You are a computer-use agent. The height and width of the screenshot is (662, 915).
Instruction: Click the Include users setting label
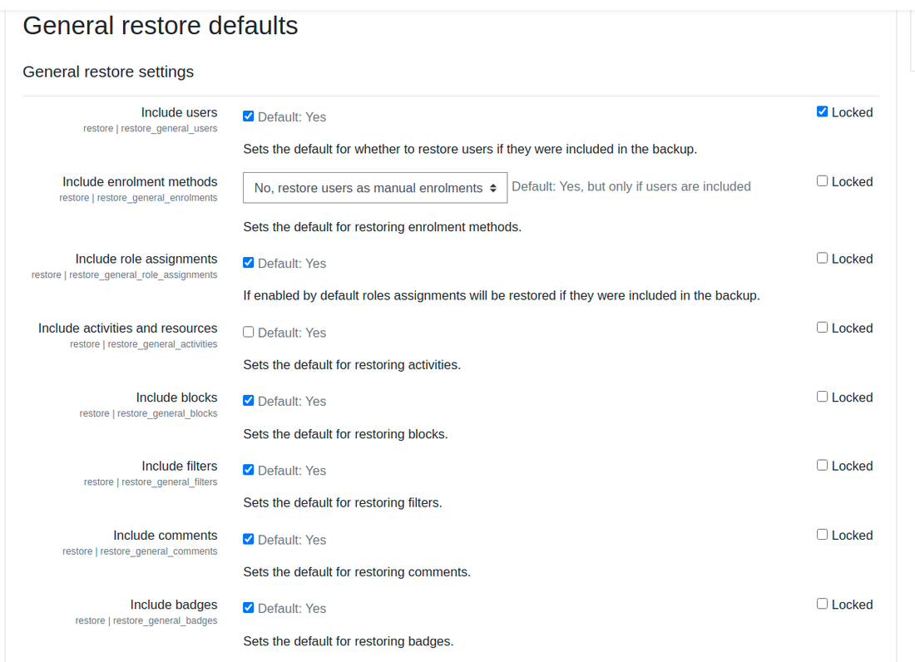tap(179, 112)
